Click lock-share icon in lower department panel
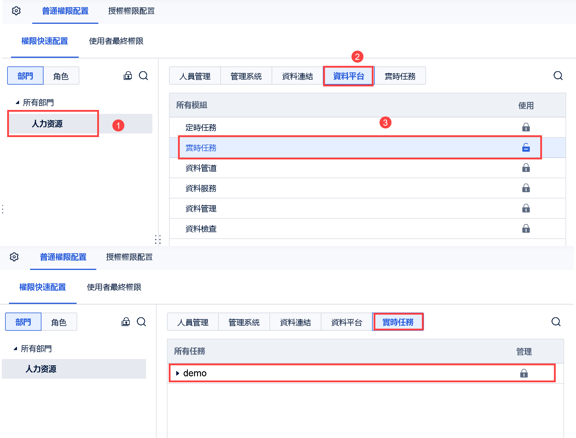The image size is (576, 438). (126, 322)
